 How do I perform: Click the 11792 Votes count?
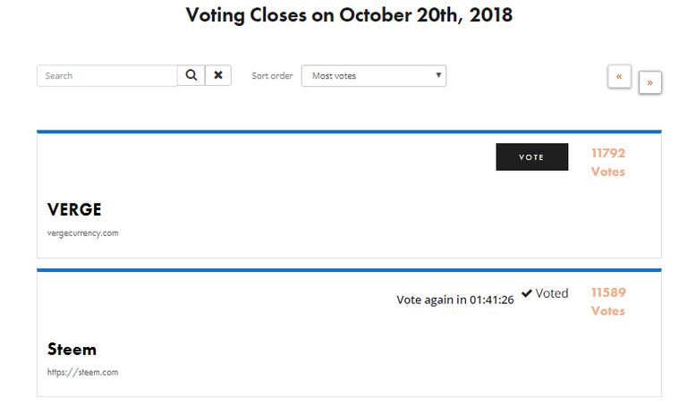coord(608,162)
